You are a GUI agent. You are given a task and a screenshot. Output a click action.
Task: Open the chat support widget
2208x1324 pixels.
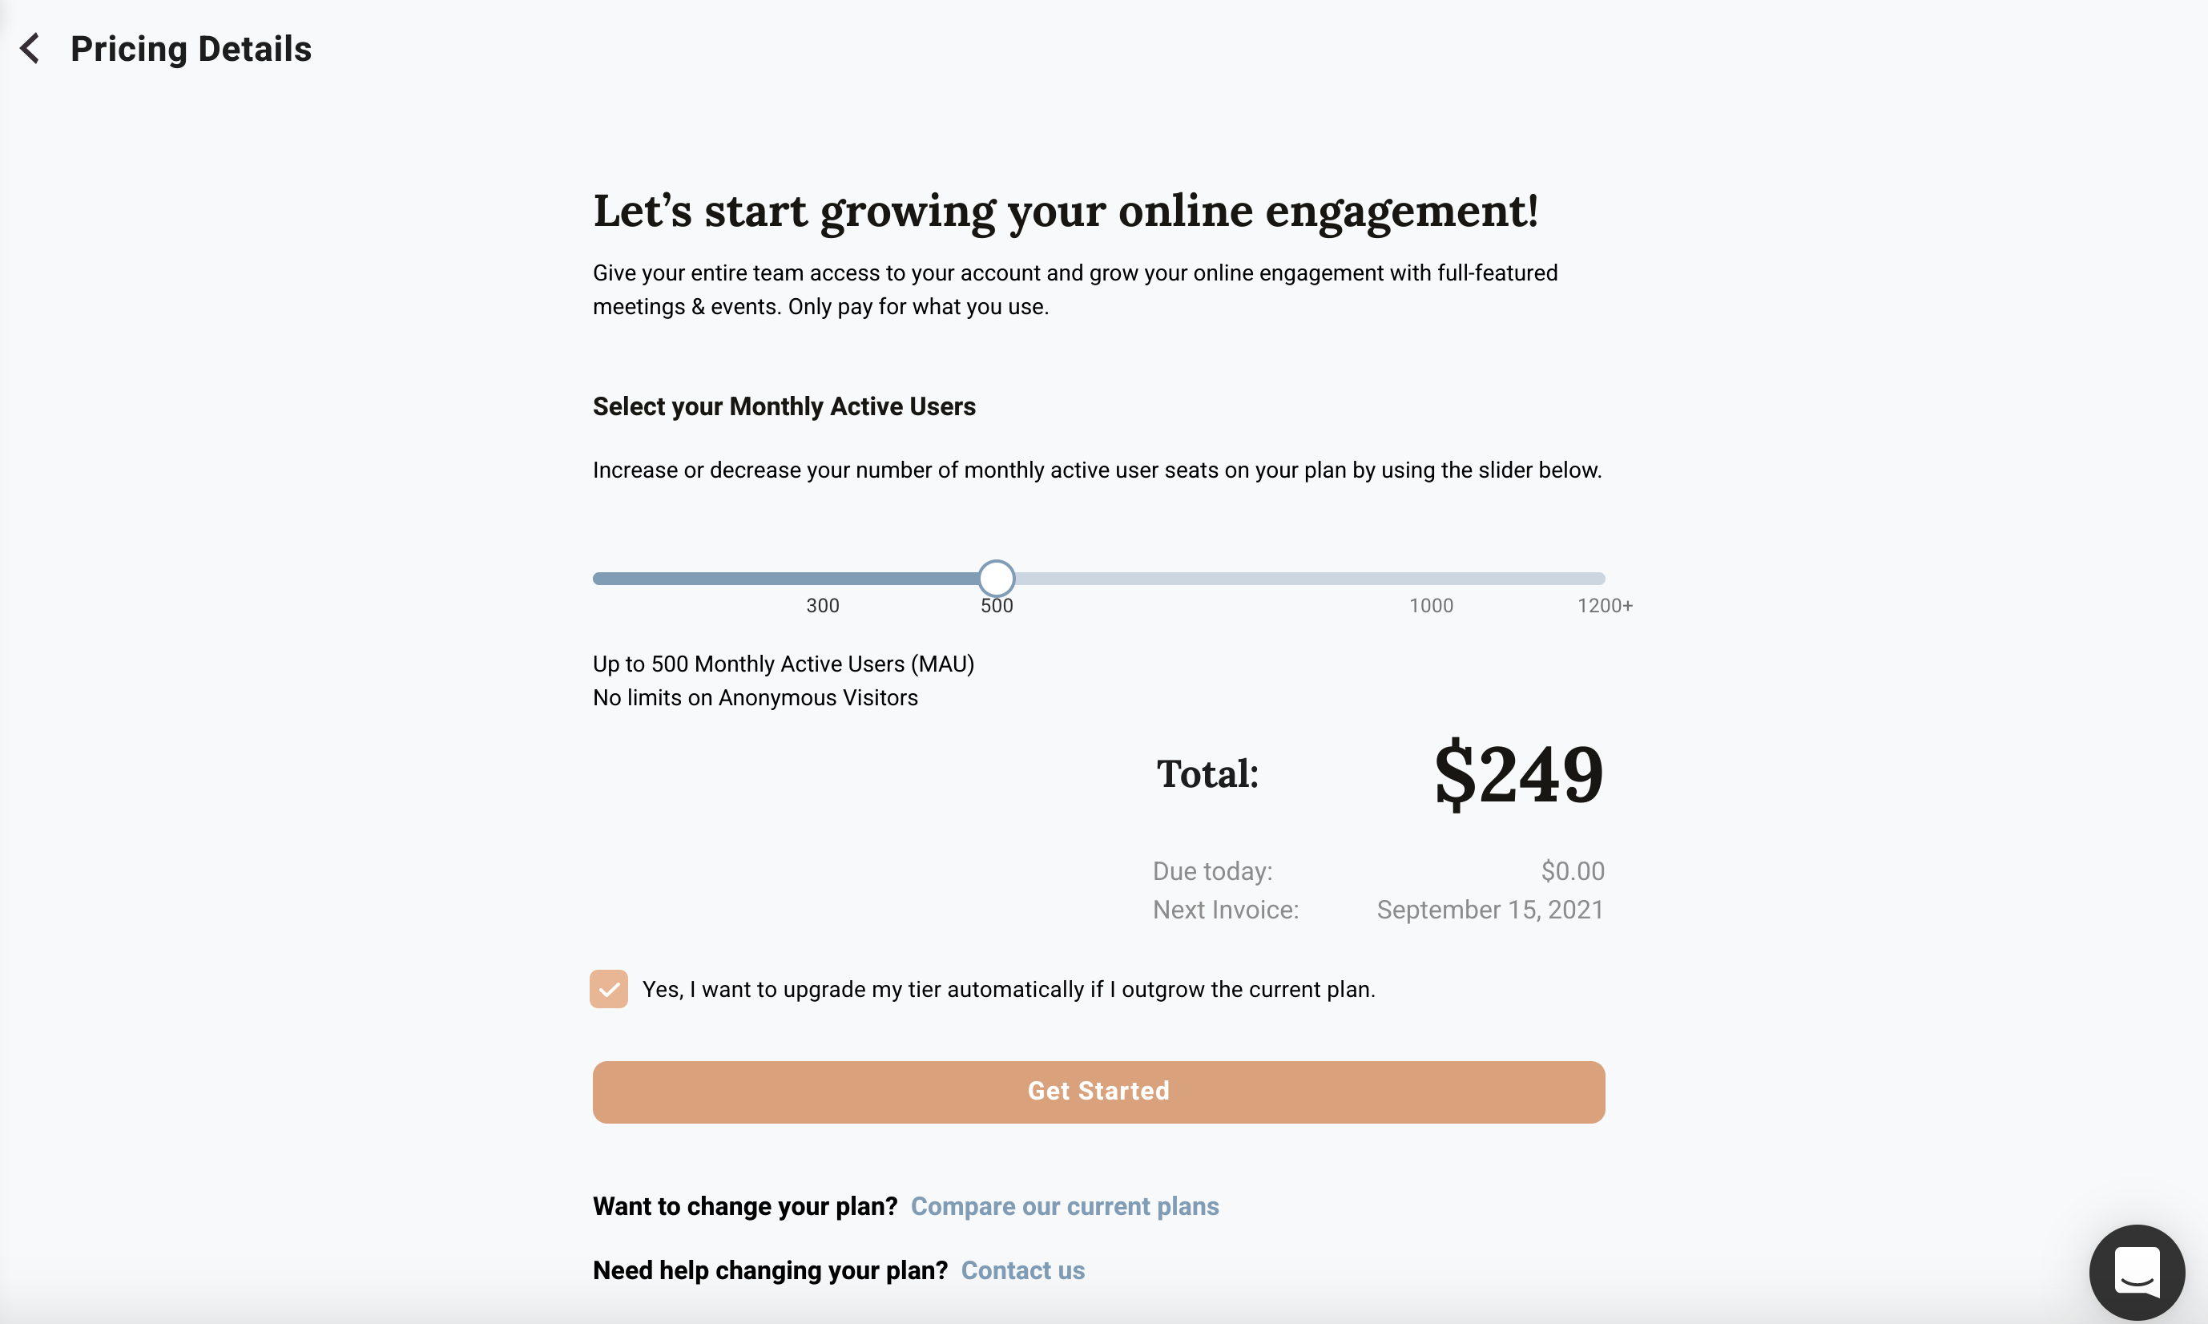2136,1271
